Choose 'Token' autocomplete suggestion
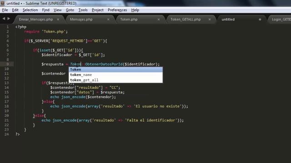The height and width of the screenshot is (163, 291). tap(115, 69)
